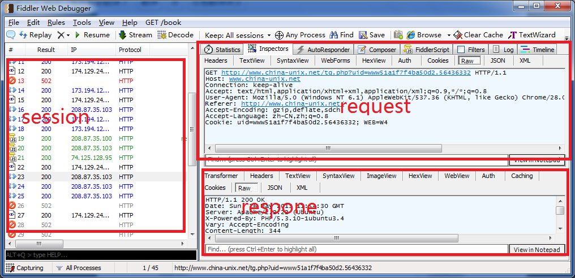
Task: Select request HexView tab
Action: [374, 61]
